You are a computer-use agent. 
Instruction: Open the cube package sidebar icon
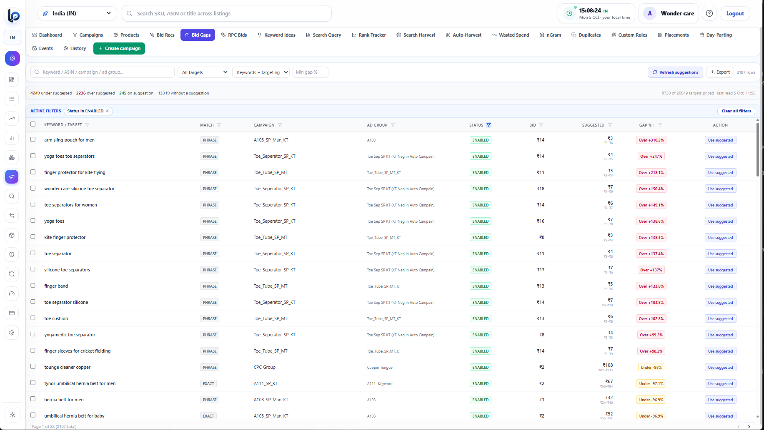coord(12,235)
